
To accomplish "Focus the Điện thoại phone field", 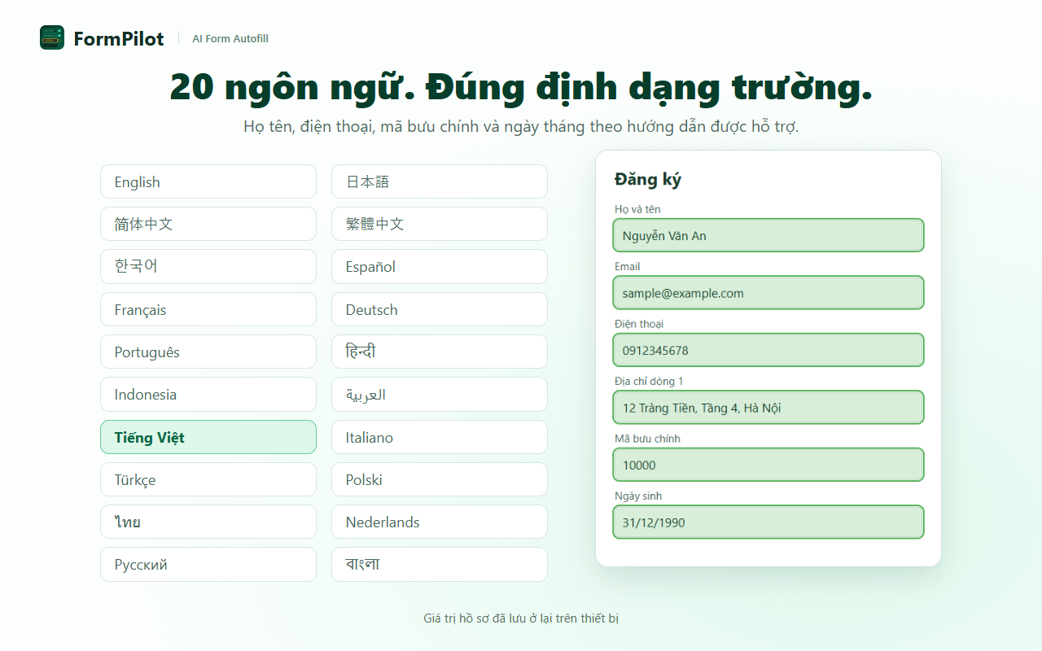I will 768,350.
